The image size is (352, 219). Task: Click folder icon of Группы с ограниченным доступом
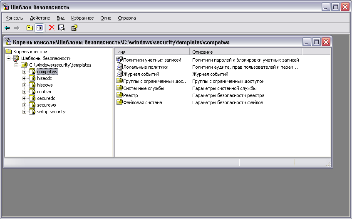click(x=119, y=81)
